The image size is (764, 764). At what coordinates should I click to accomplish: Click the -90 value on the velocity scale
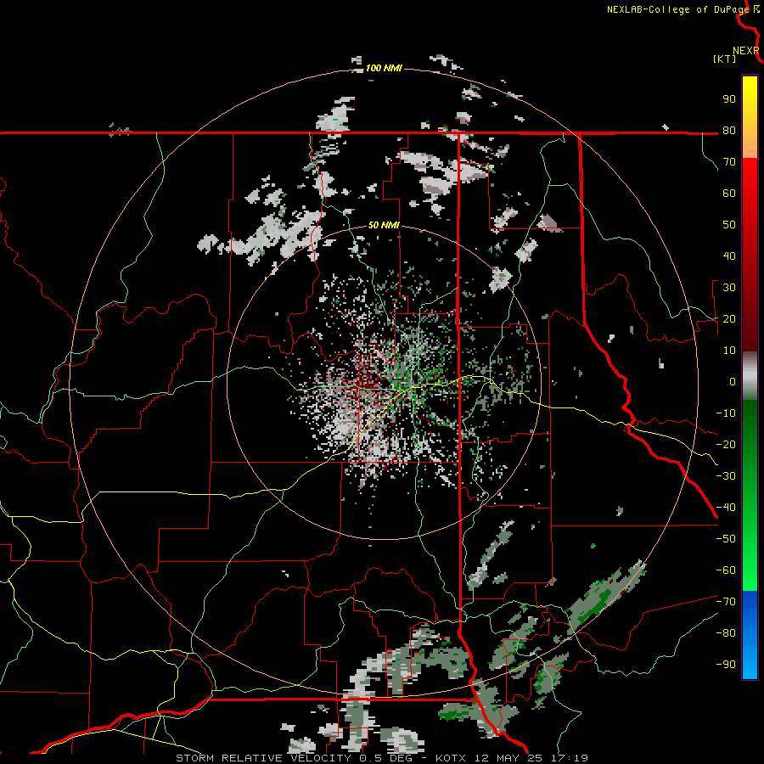coord(726,665)
